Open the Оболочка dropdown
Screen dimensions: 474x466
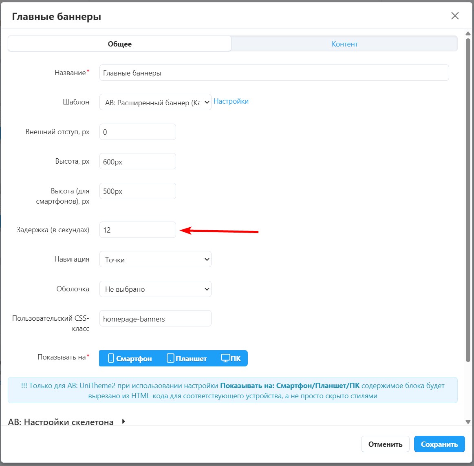(x=155, y=289)
